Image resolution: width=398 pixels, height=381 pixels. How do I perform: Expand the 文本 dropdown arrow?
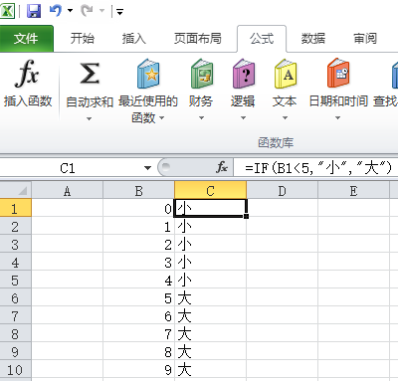(x=285, y=118)
